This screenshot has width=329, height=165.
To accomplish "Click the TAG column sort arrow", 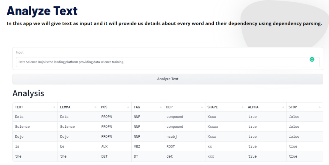I will [x=160, y=107].
